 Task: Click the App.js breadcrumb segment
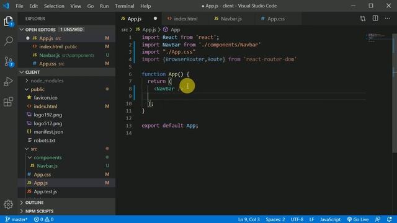[146, 30]
